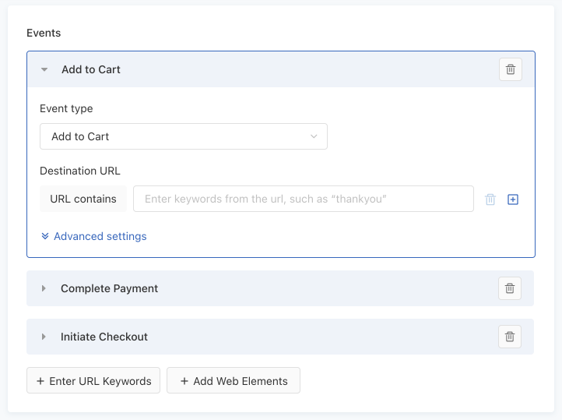
Task: Select the URL contains condition label
Action: click(83, 199)
